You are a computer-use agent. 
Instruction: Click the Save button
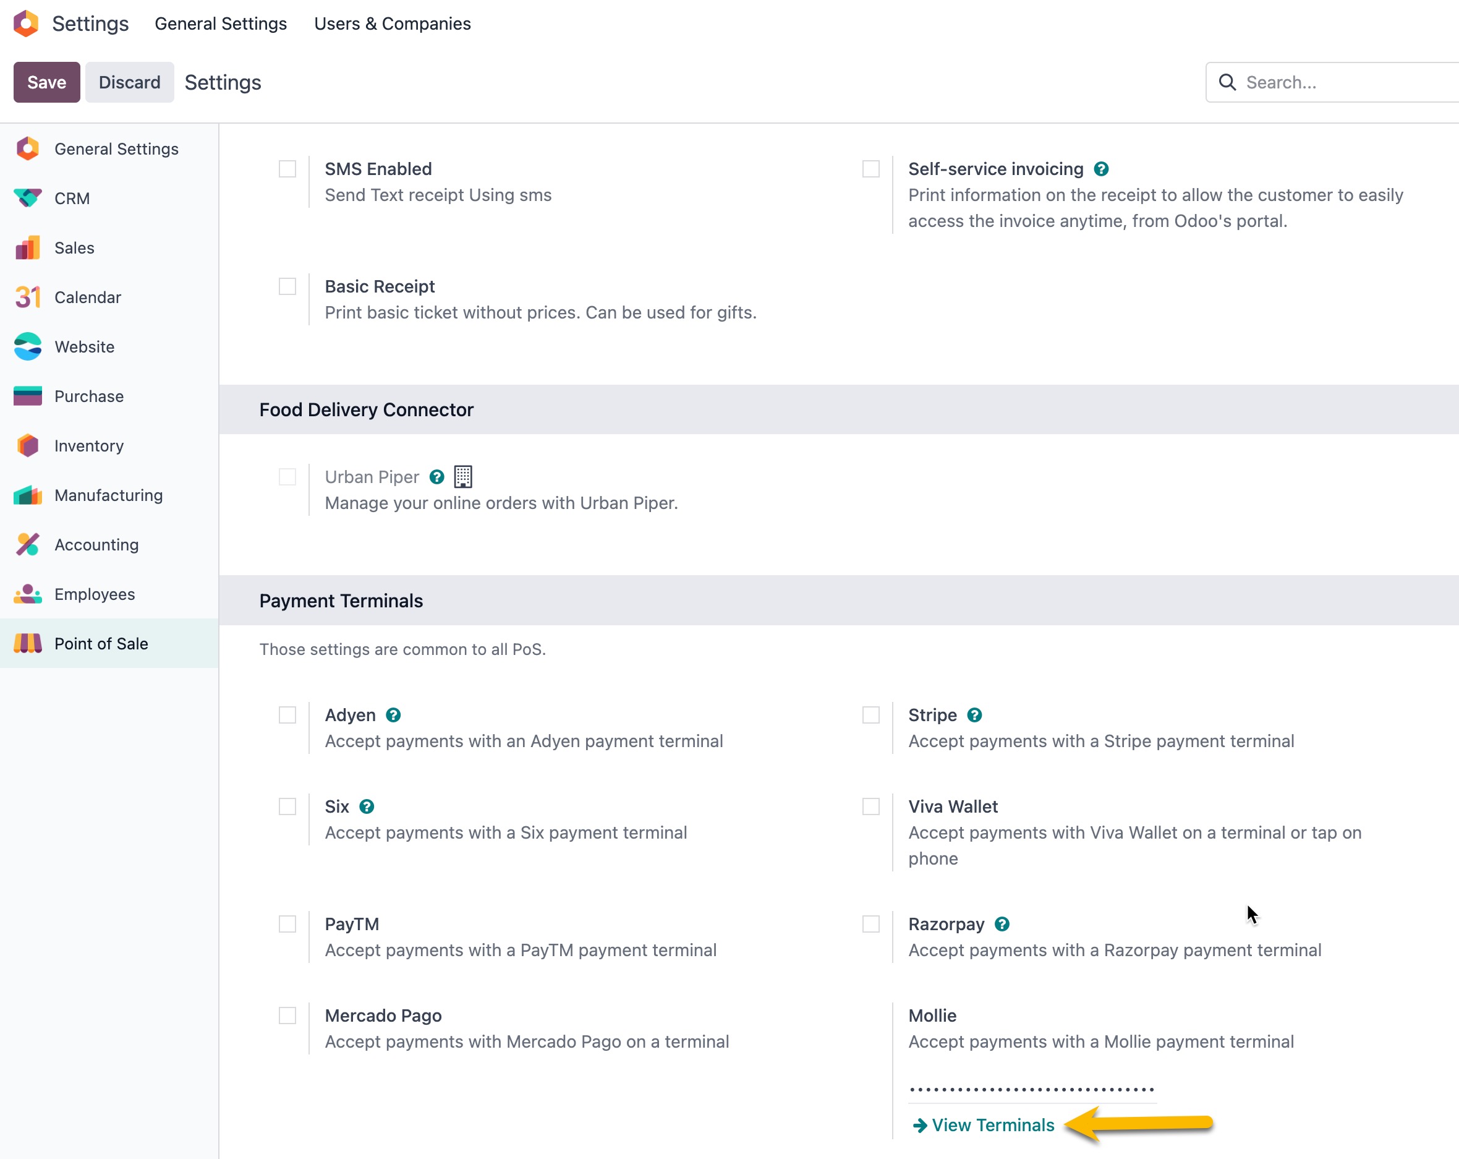[47, 83]
